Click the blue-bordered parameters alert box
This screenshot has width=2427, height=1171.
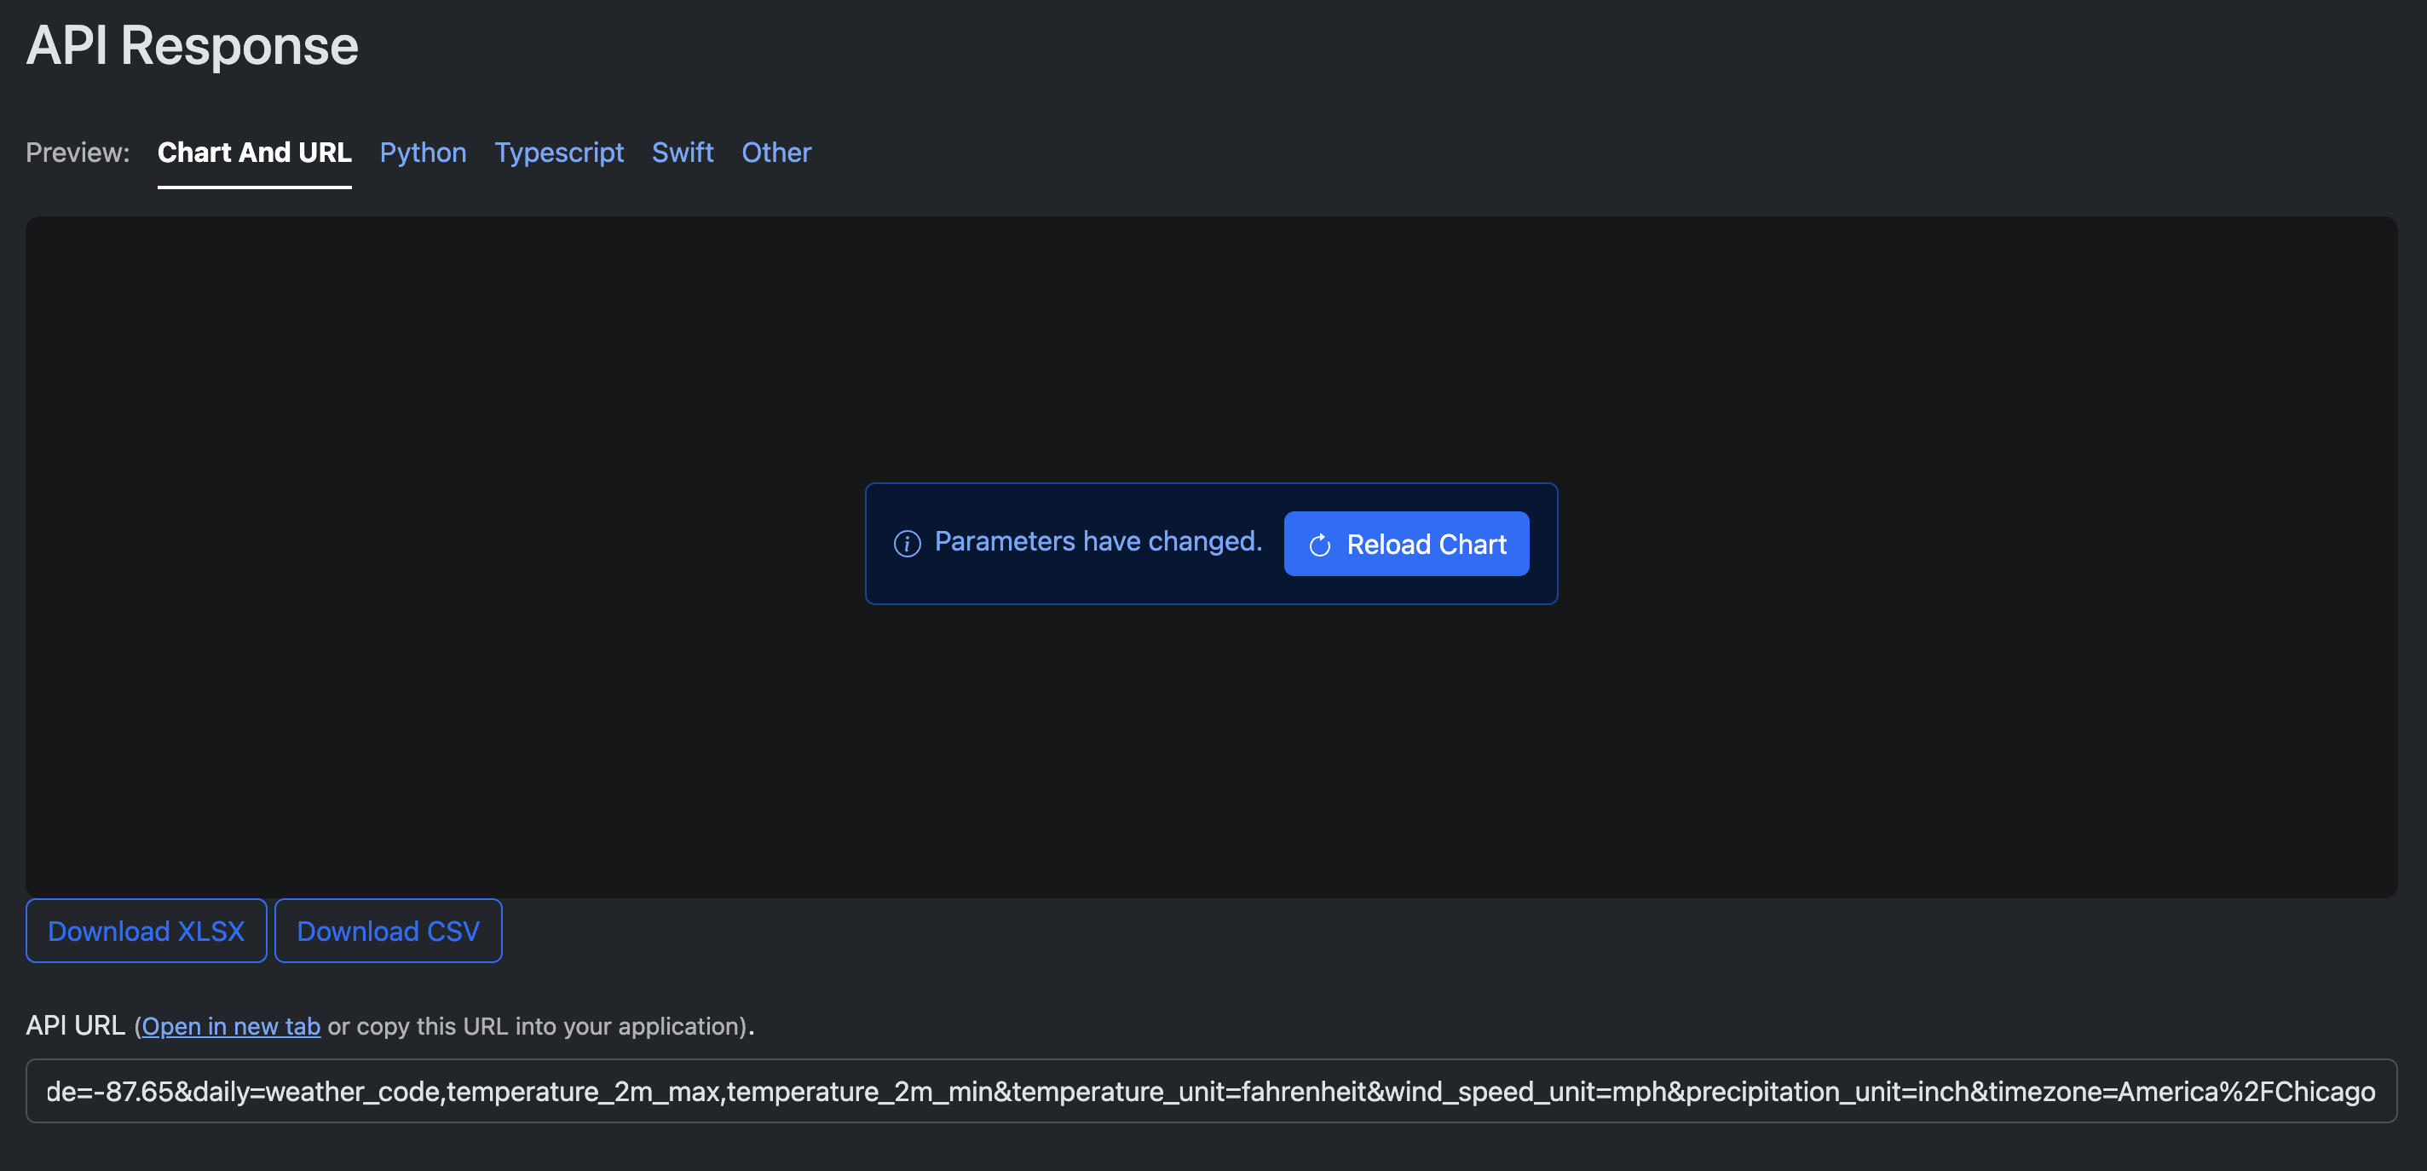point(1211,590)
